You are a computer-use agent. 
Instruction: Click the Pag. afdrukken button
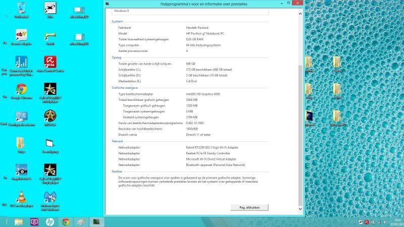[249, 207]
